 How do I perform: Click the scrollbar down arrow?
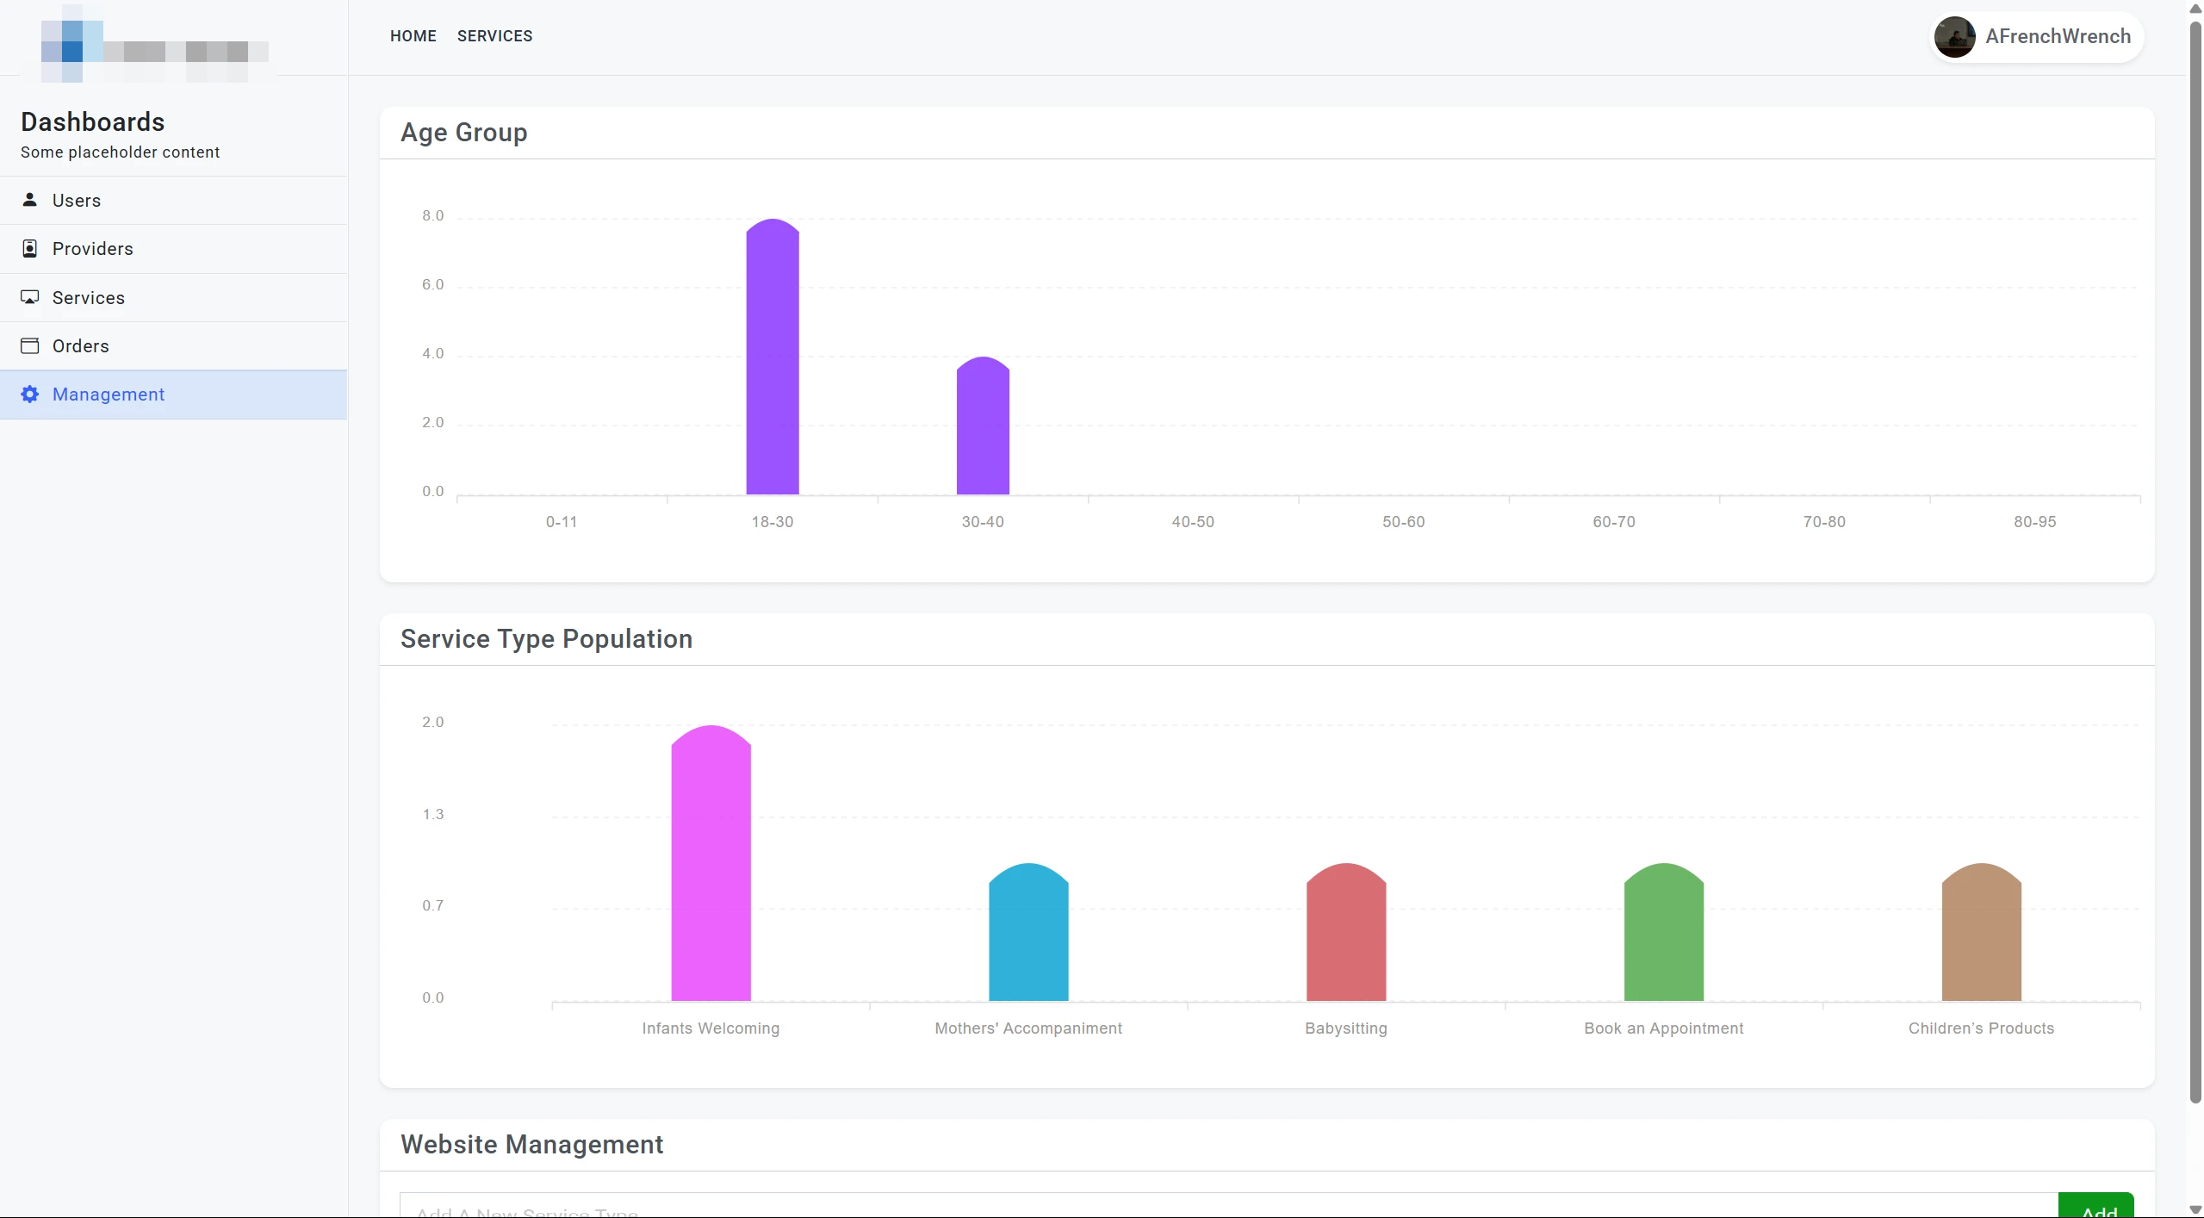2195,1209
